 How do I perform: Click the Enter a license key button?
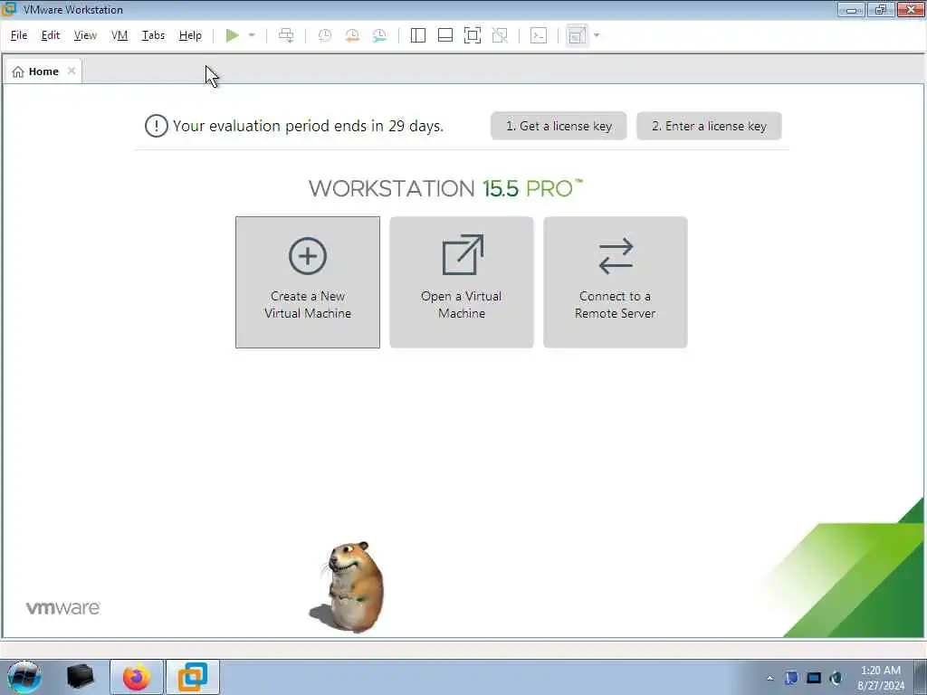click(x=709, y=126)
